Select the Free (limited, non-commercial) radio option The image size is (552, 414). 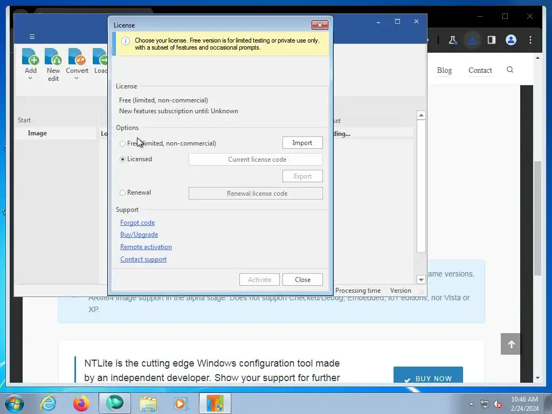[x=122, y=143]
